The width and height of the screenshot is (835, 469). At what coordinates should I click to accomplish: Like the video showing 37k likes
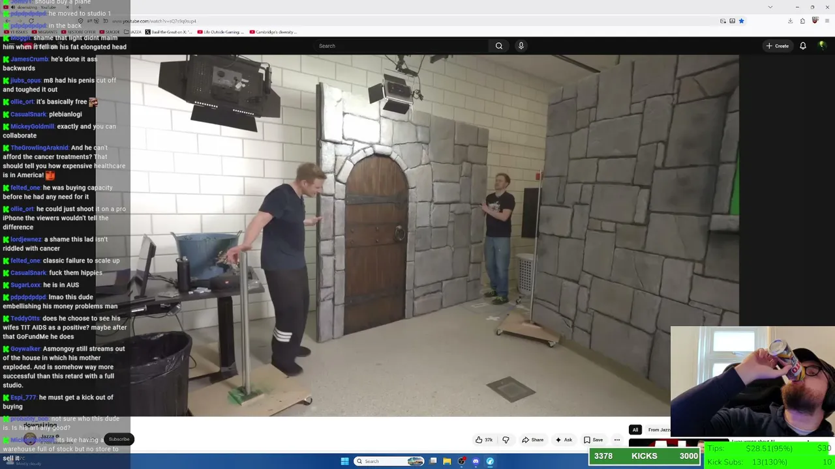tap(483, 440)
